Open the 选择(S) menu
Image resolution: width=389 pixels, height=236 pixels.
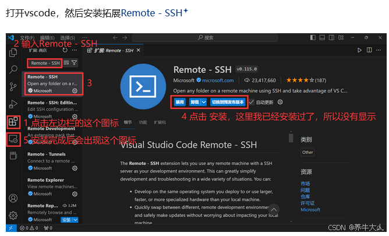68,38
